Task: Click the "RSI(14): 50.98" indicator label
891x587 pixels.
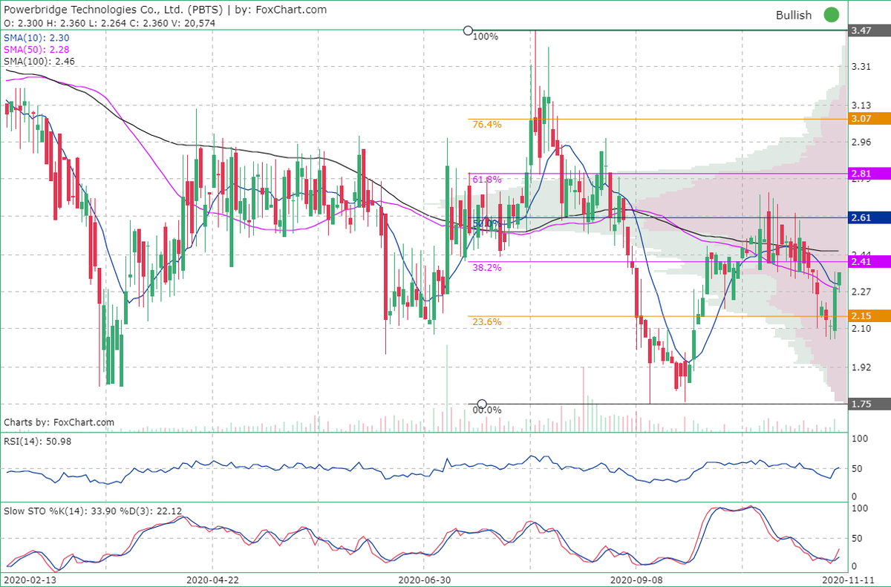Action: click(x=36, y=442)
